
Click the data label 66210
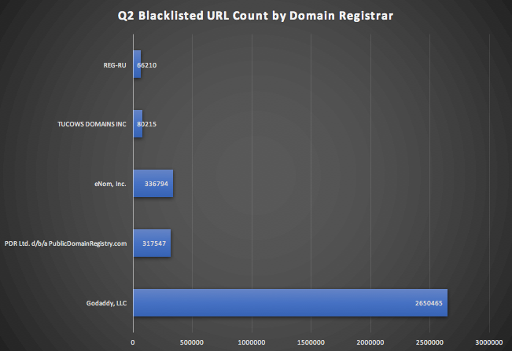tap(146, 65)
